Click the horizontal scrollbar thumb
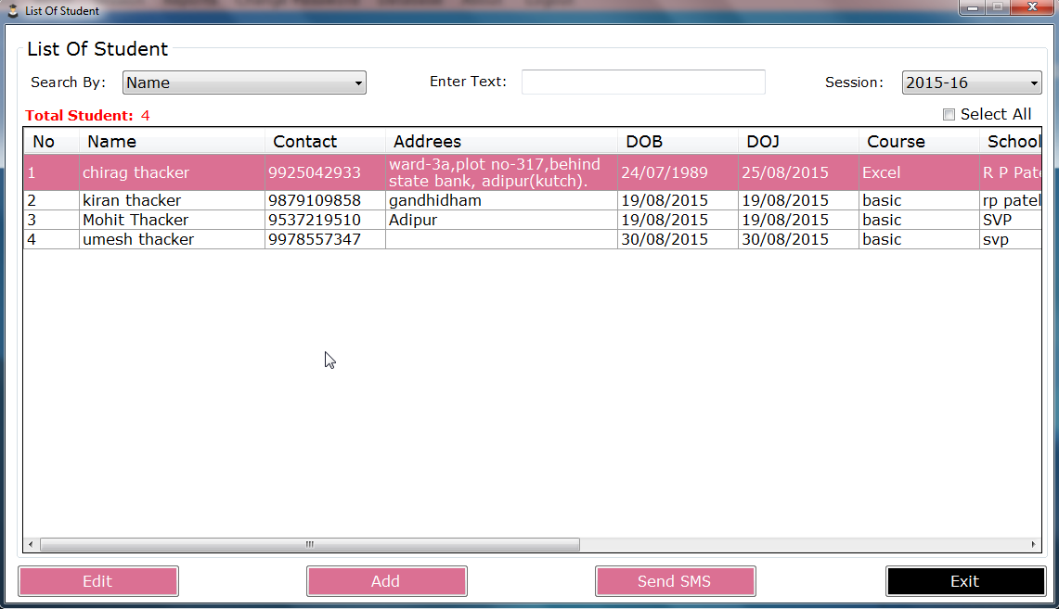 309,544
